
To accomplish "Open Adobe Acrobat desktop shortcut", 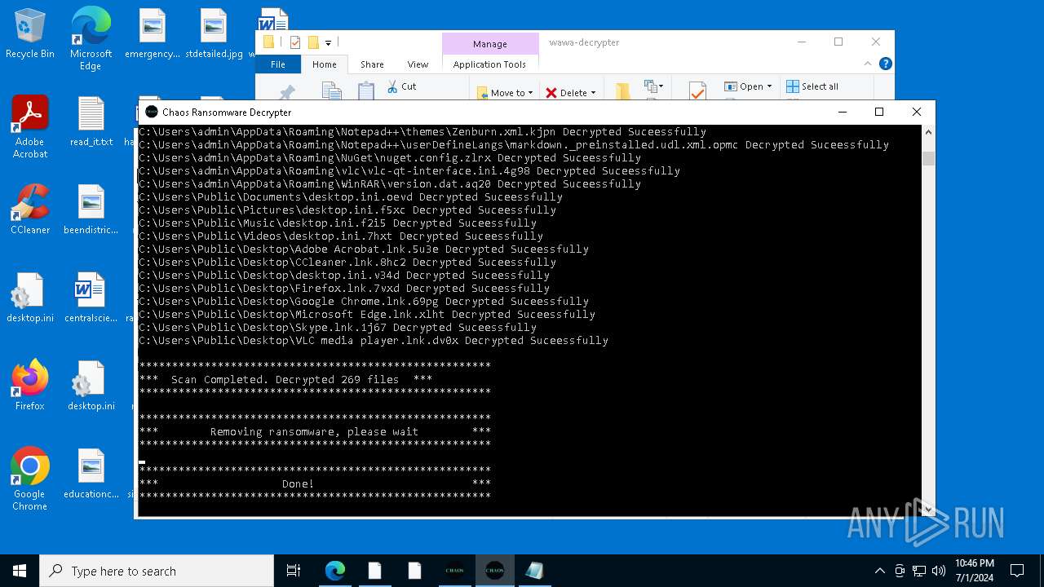I will coord(30,126).
